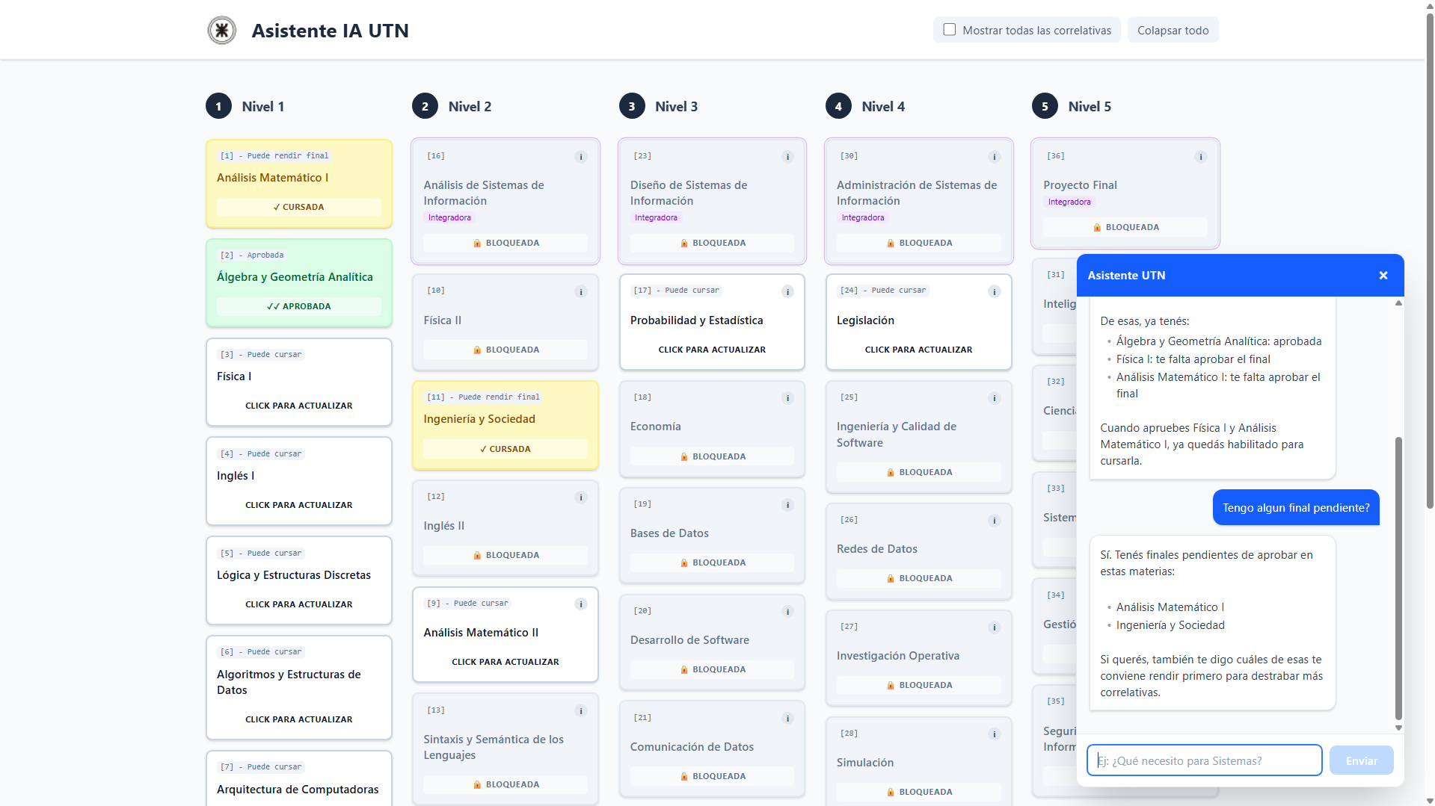Screen dimensions: 1435x806
Task: Click CURSADA status on Análisis Matemático I
Action: [x=299, y=207]
